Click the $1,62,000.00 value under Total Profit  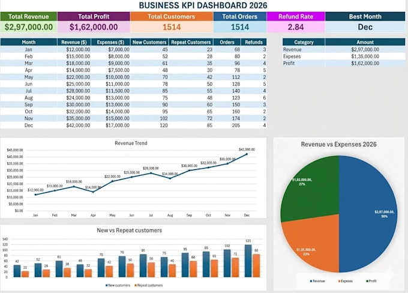pos(94,27)
